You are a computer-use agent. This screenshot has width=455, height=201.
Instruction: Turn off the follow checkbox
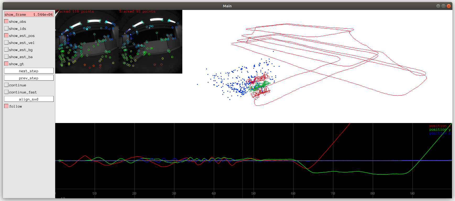tap(6, 106)
